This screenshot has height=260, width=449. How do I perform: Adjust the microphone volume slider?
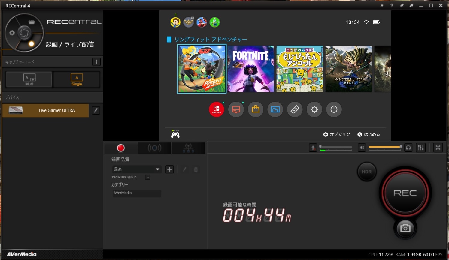pos(336,148)
